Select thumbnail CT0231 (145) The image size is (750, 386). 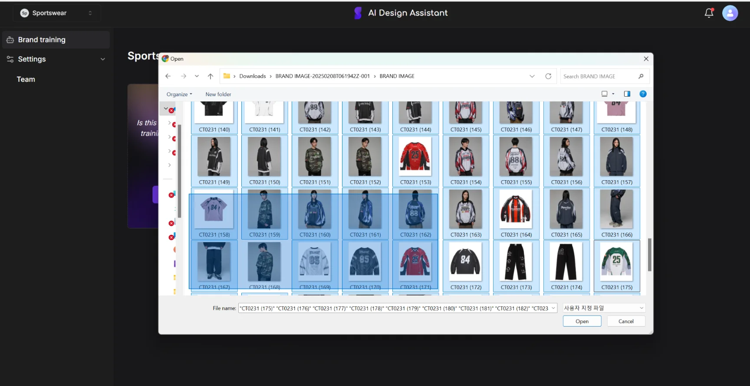466,117
